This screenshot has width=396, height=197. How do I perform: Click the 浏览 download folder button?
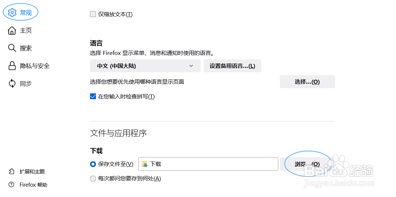point(307,164)
